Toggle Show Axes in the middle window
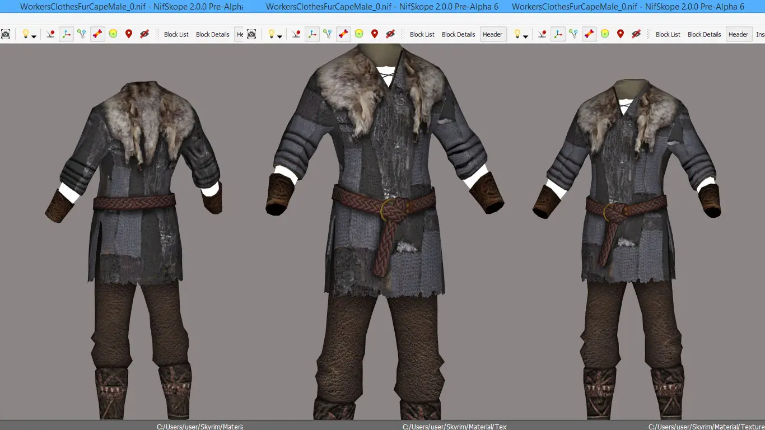Image resolution: width=765 pixels, height=430 pixels. (312, 34)
